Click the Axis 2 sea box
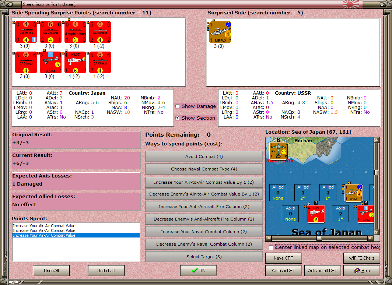The image size is (392, 285). [x=340, y=214]
